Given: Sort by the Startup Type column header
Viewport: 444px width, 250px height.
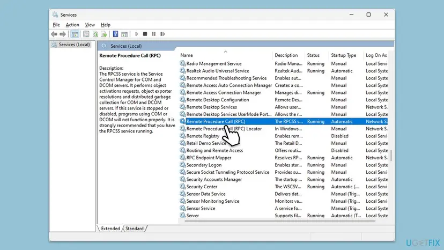Looking at the screenshot, I should 346,55.
